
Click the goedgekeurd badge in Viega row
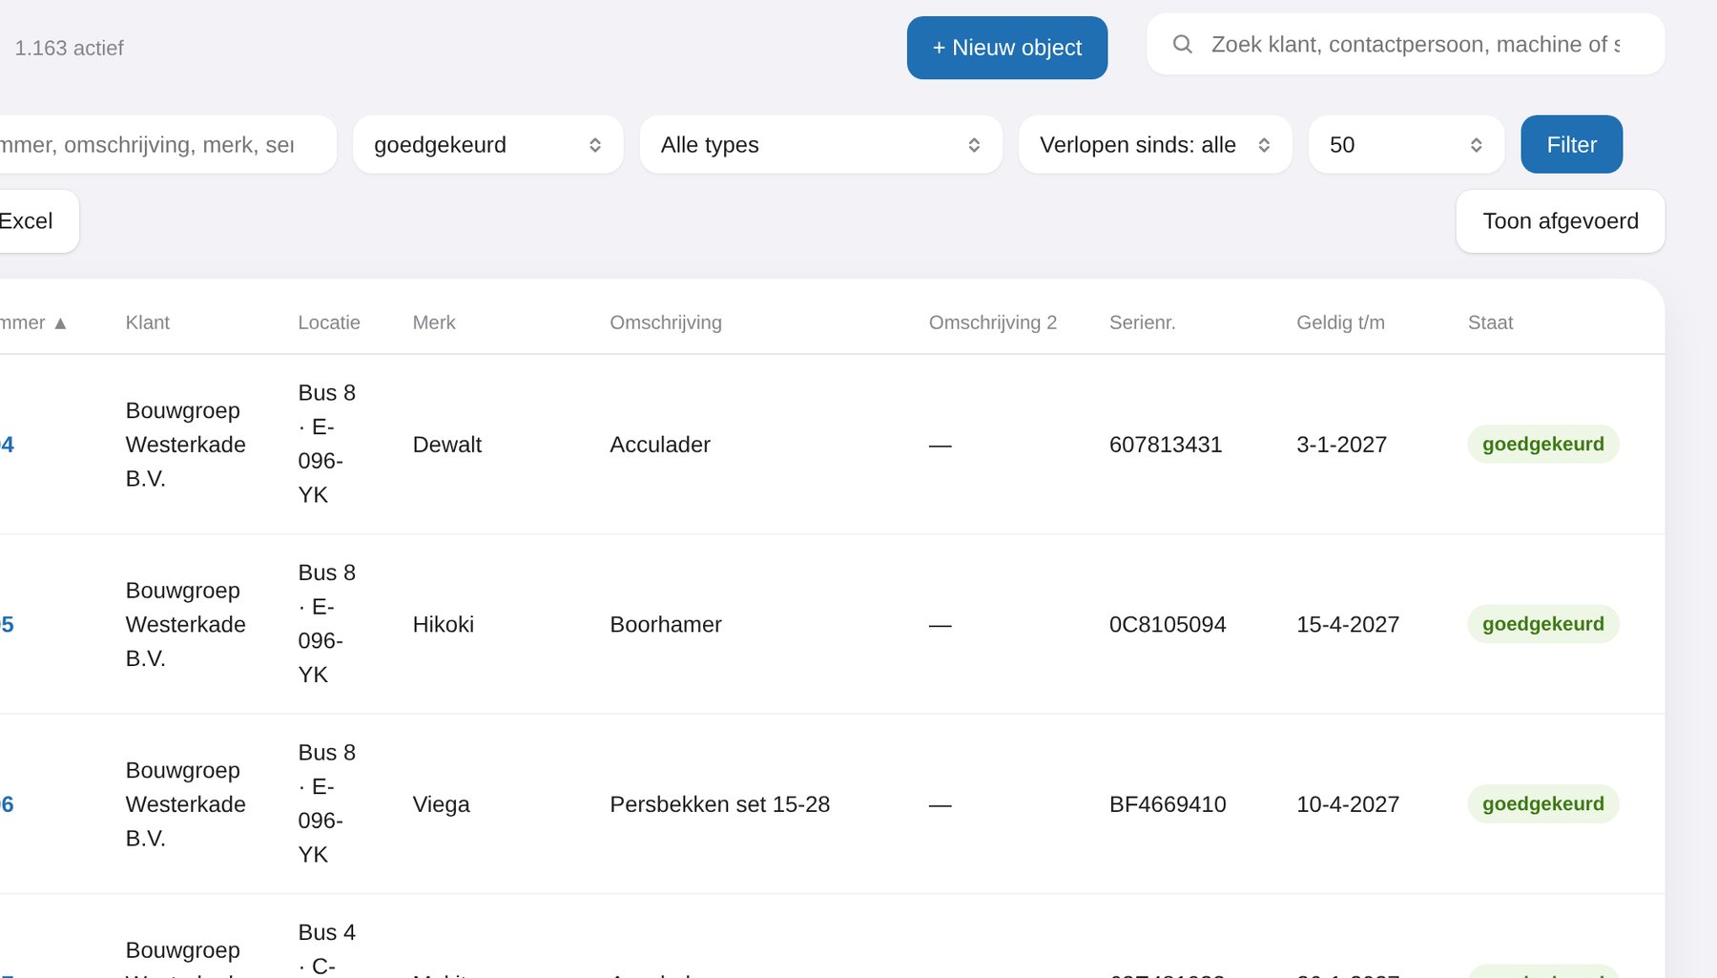click(1543, 803)
